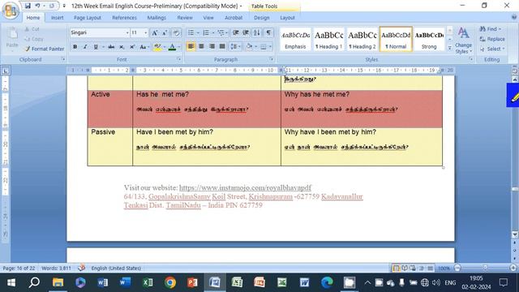Image resolution: width=519 pixels, height=292 pixels.
Task: Open the Insert tab
Action: point(58,18)
